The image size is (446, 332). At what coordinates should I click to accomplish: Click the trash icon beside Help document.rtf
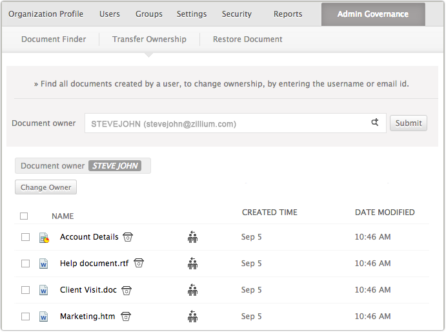139,264
